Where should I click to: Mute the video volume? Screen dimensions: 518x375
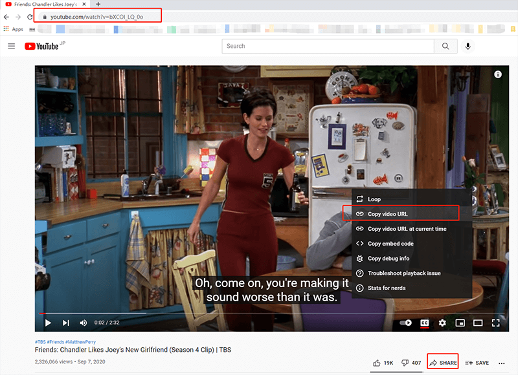click(x=84, y=323)
